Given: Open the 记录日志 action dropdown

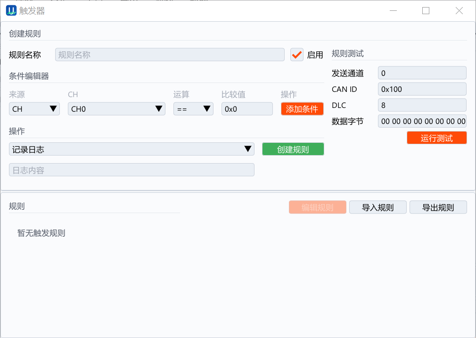Looking at the screenshot, I should [x=131, y=149].
